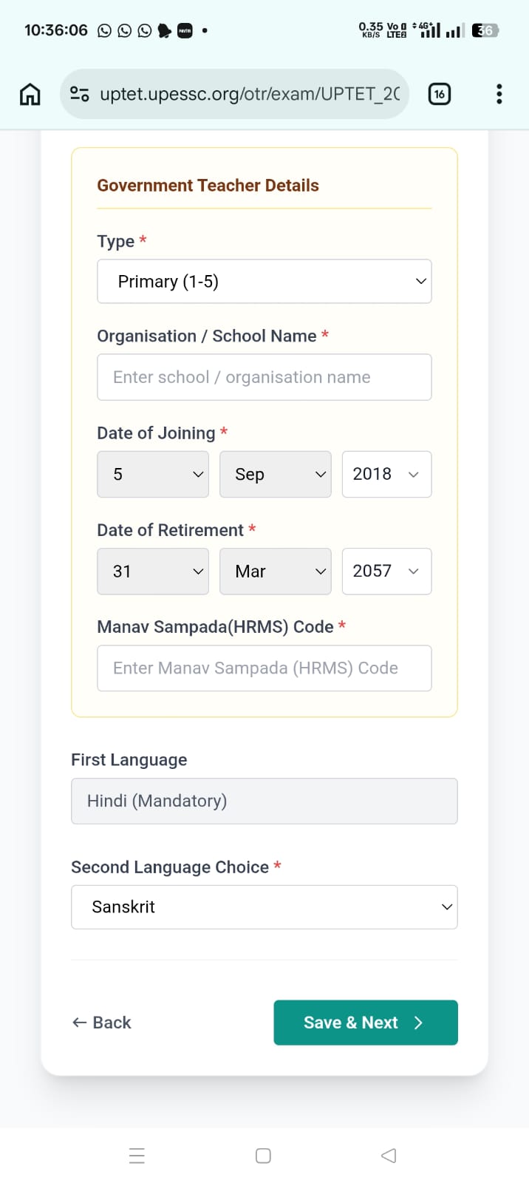Open the site settings icon in address bar
This screenshot has height=1183, width=529.
point(80,94)
